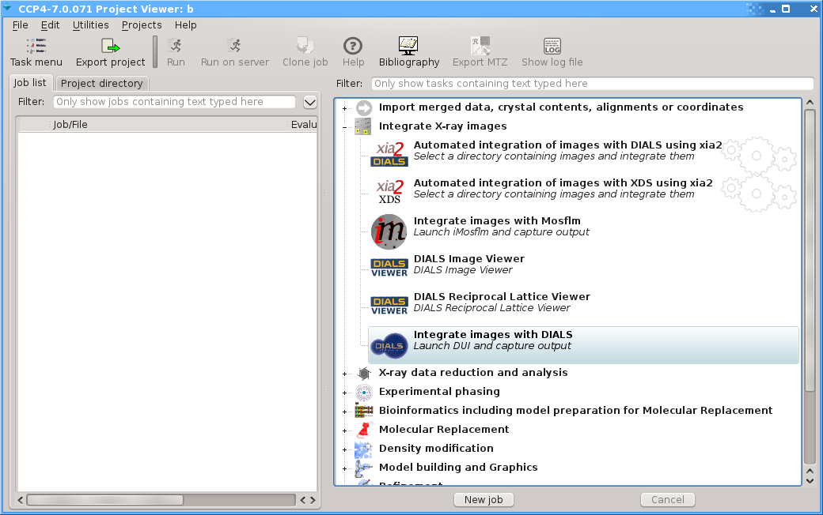823x515 pixels.
Task: Open the Task menu toolbar icon
Action: 36,46
